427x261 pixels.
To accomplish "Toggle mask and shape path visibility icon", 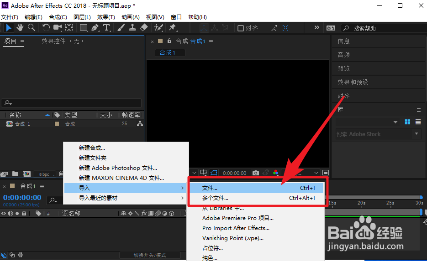I will coord(214,173).
